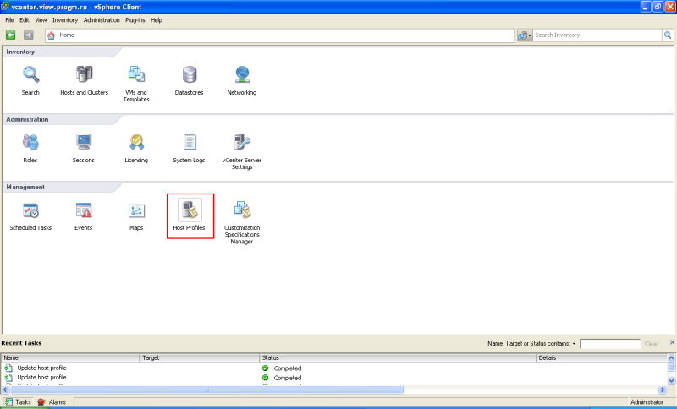Sort tasks by Target column header

coord(200,357)
